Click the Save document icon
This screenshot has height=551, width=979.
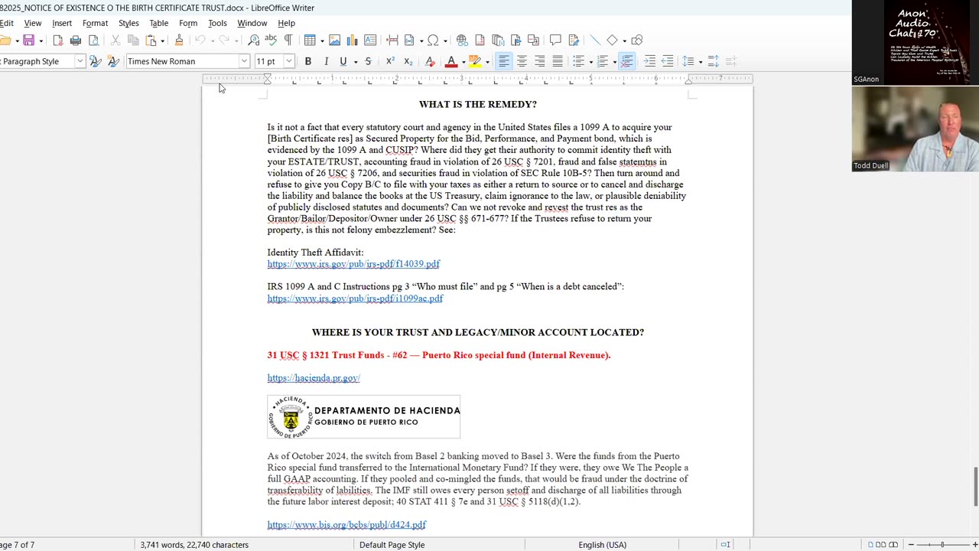point(28,41)
